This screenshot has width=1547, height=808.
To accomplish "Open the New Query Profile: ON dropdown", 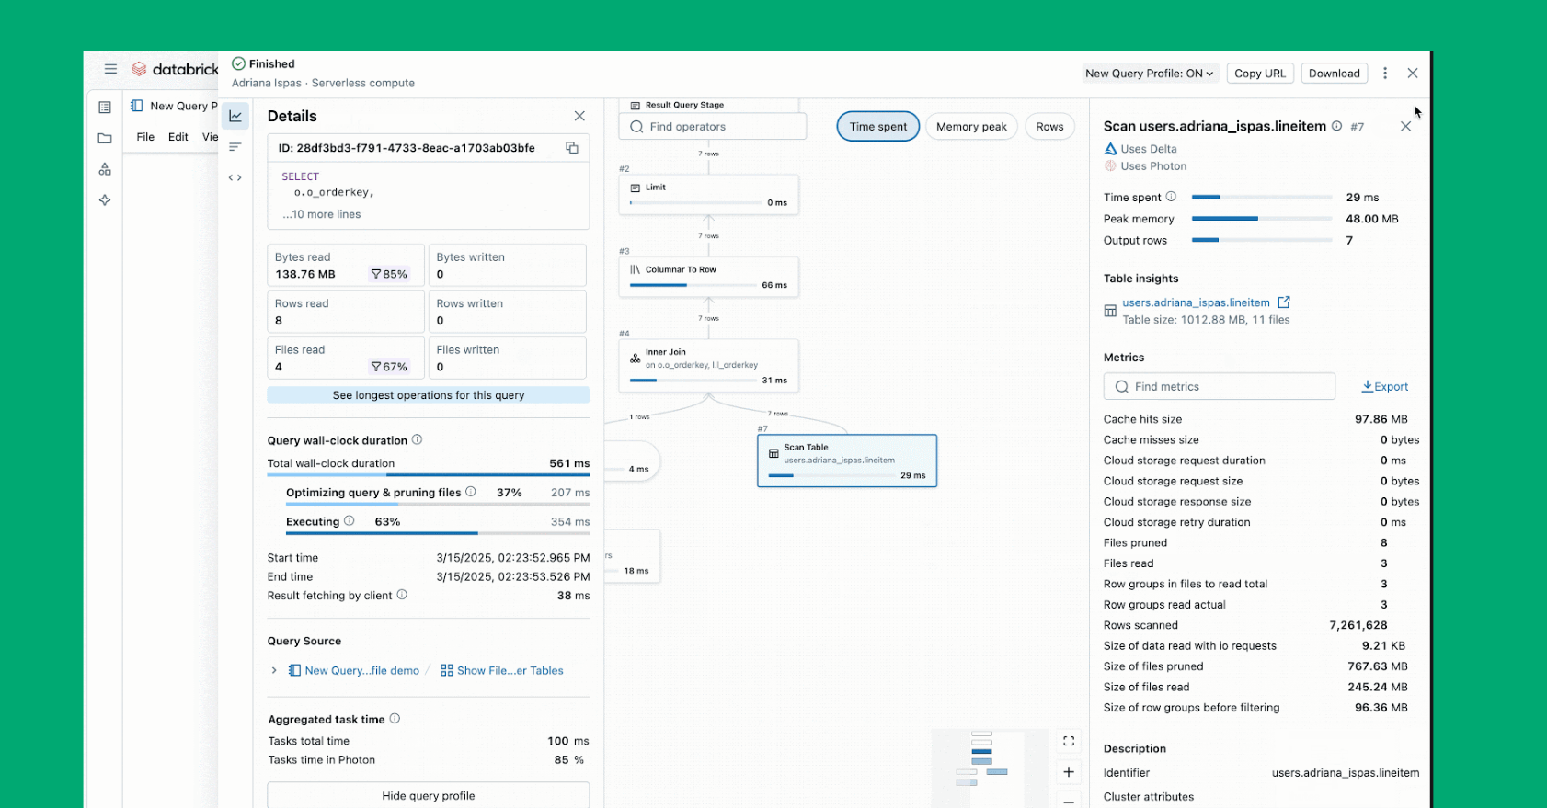I will (x=1149, y=74).
